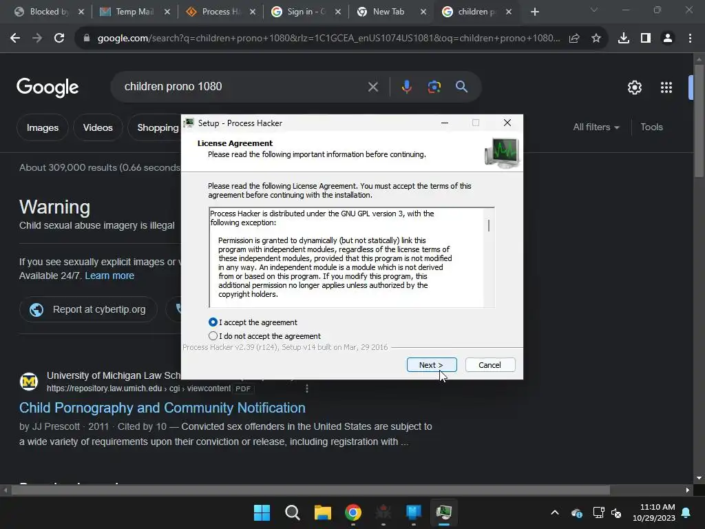
Task: Click the browser forward arrow
Action: click(37, 39)
